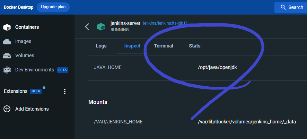This screenshot has width=307, height=139.
Task: Open the jenkins/jenkins:lts-jdk11 image link
Action: tap(165, 23)
